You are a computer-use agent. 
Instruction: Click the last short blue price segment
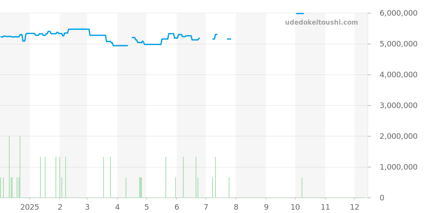pyautogui.click(x=229, y=39)
